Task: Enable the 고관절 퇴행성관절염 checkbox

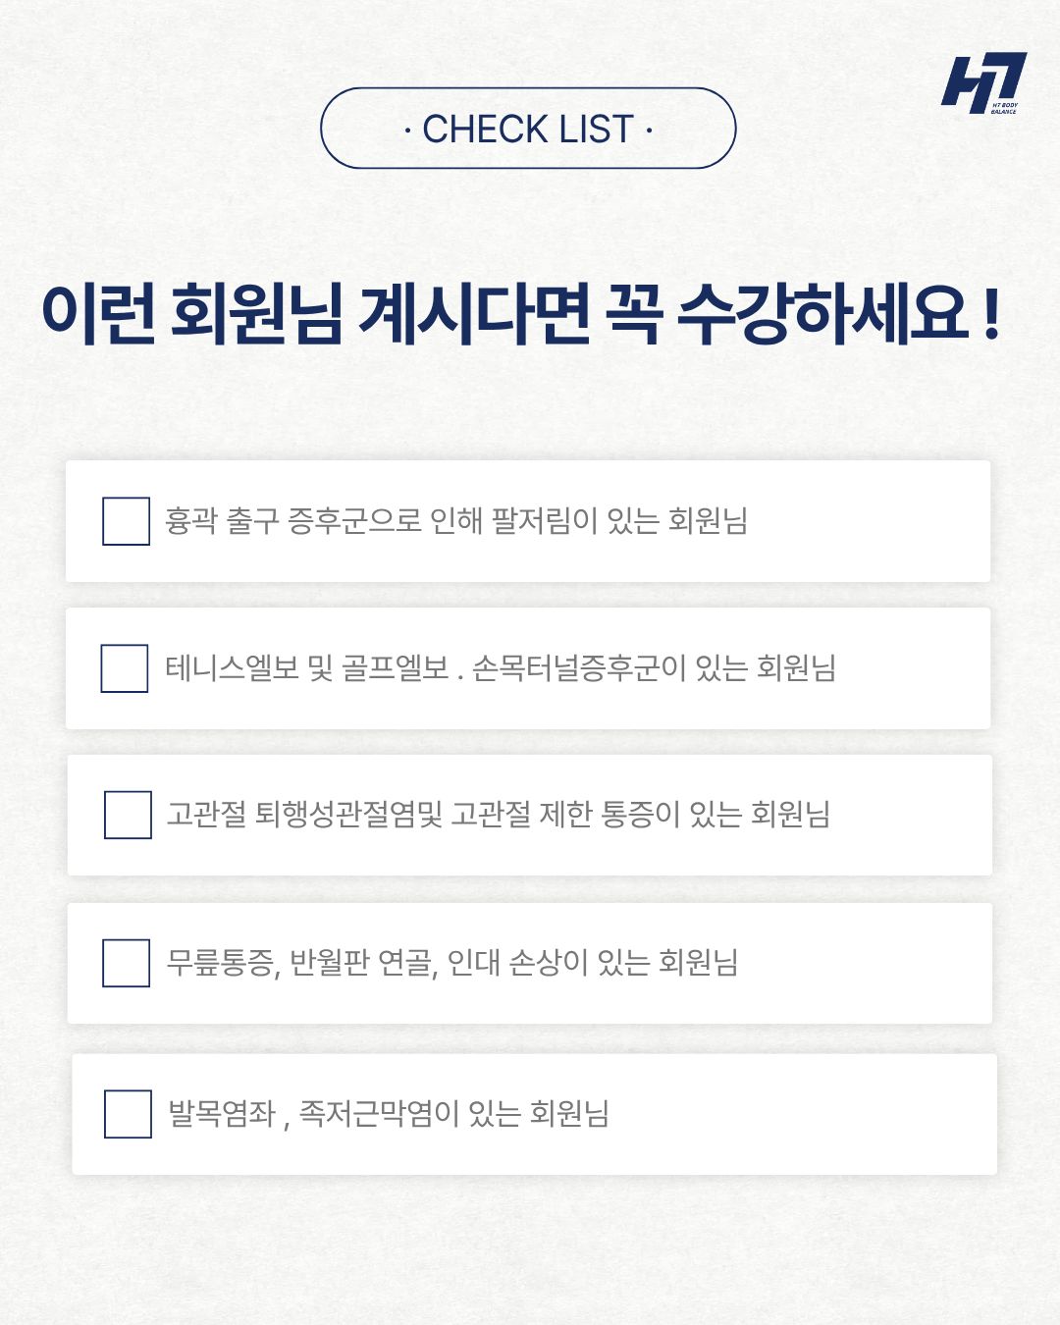Action: point(128,815)
